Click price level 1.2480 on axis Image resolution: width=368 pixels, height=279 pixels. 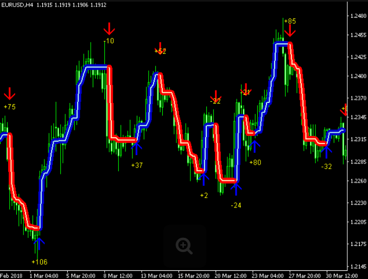click(358, 16)
